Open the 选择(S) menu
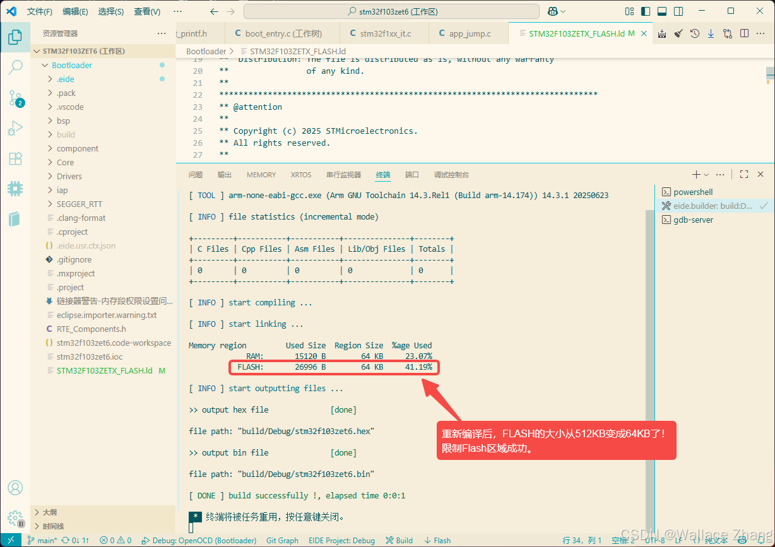 111,11
